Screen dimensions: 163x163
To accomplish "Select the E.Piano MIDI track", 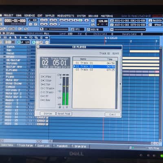I will coord(11,70).
